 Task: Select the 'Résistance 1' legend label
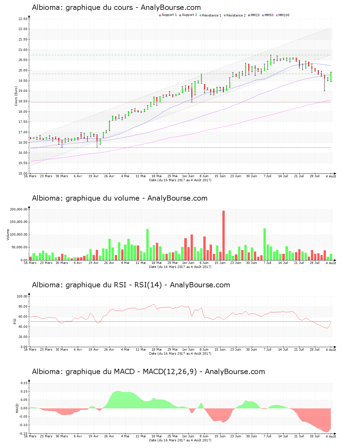(212, 15)
